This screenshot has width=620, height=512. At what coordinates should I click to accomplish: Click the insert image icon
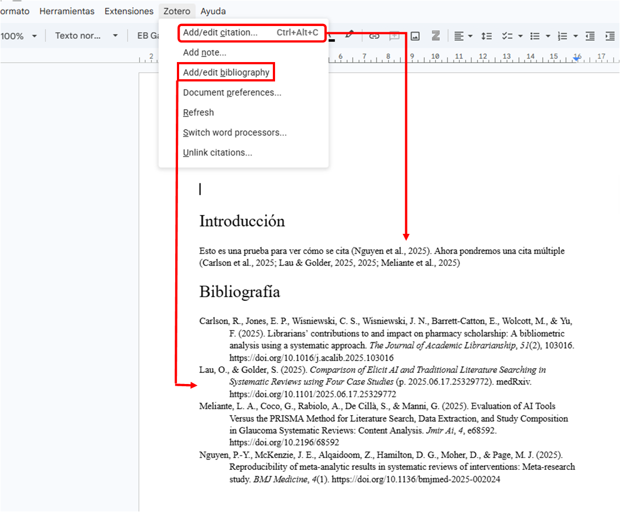415,36
